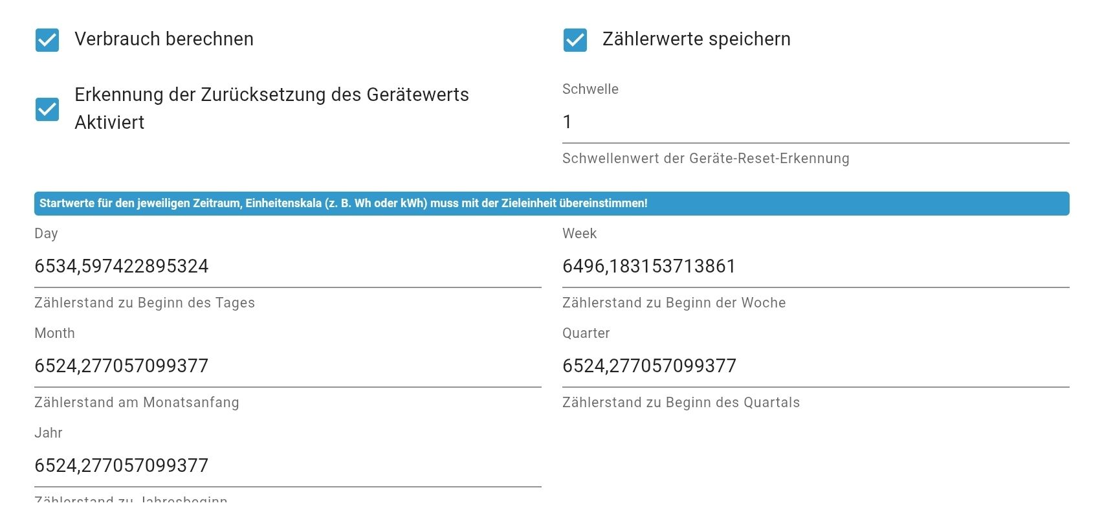Toggle "Erkennung der Zurücksetzung des Gerätewerts"

[x=47, y=109]
